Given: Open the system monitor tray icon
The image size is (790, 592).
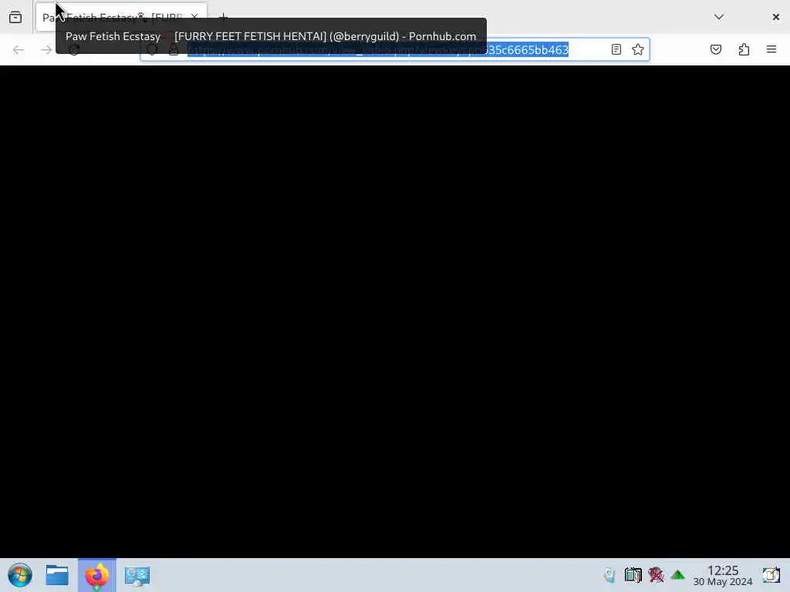Looking at the screenshot, I should (x=633, y=575).
